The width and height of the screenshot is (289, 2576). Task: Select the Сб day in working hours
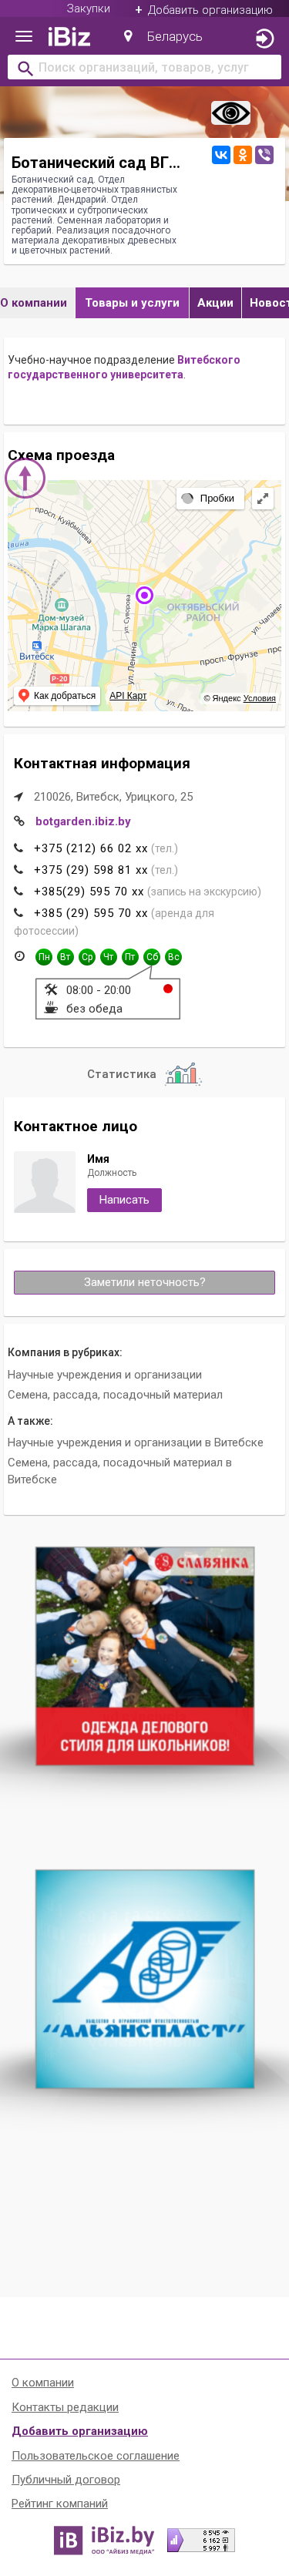(152, 957)
